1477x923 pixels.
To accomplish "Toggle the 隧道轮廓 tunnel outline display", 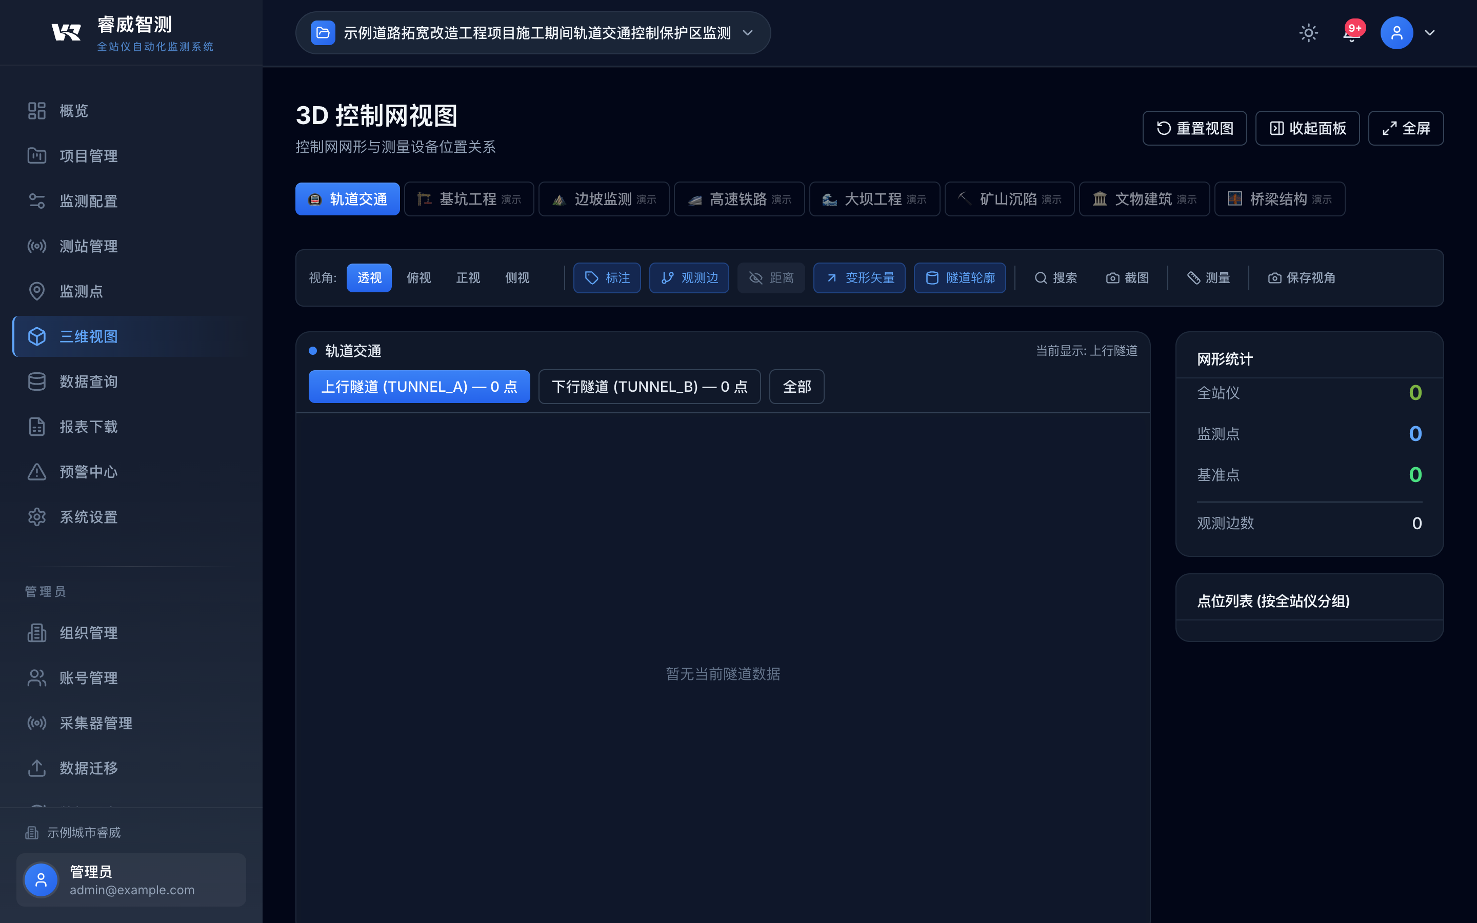I will [x=959, y=278].
